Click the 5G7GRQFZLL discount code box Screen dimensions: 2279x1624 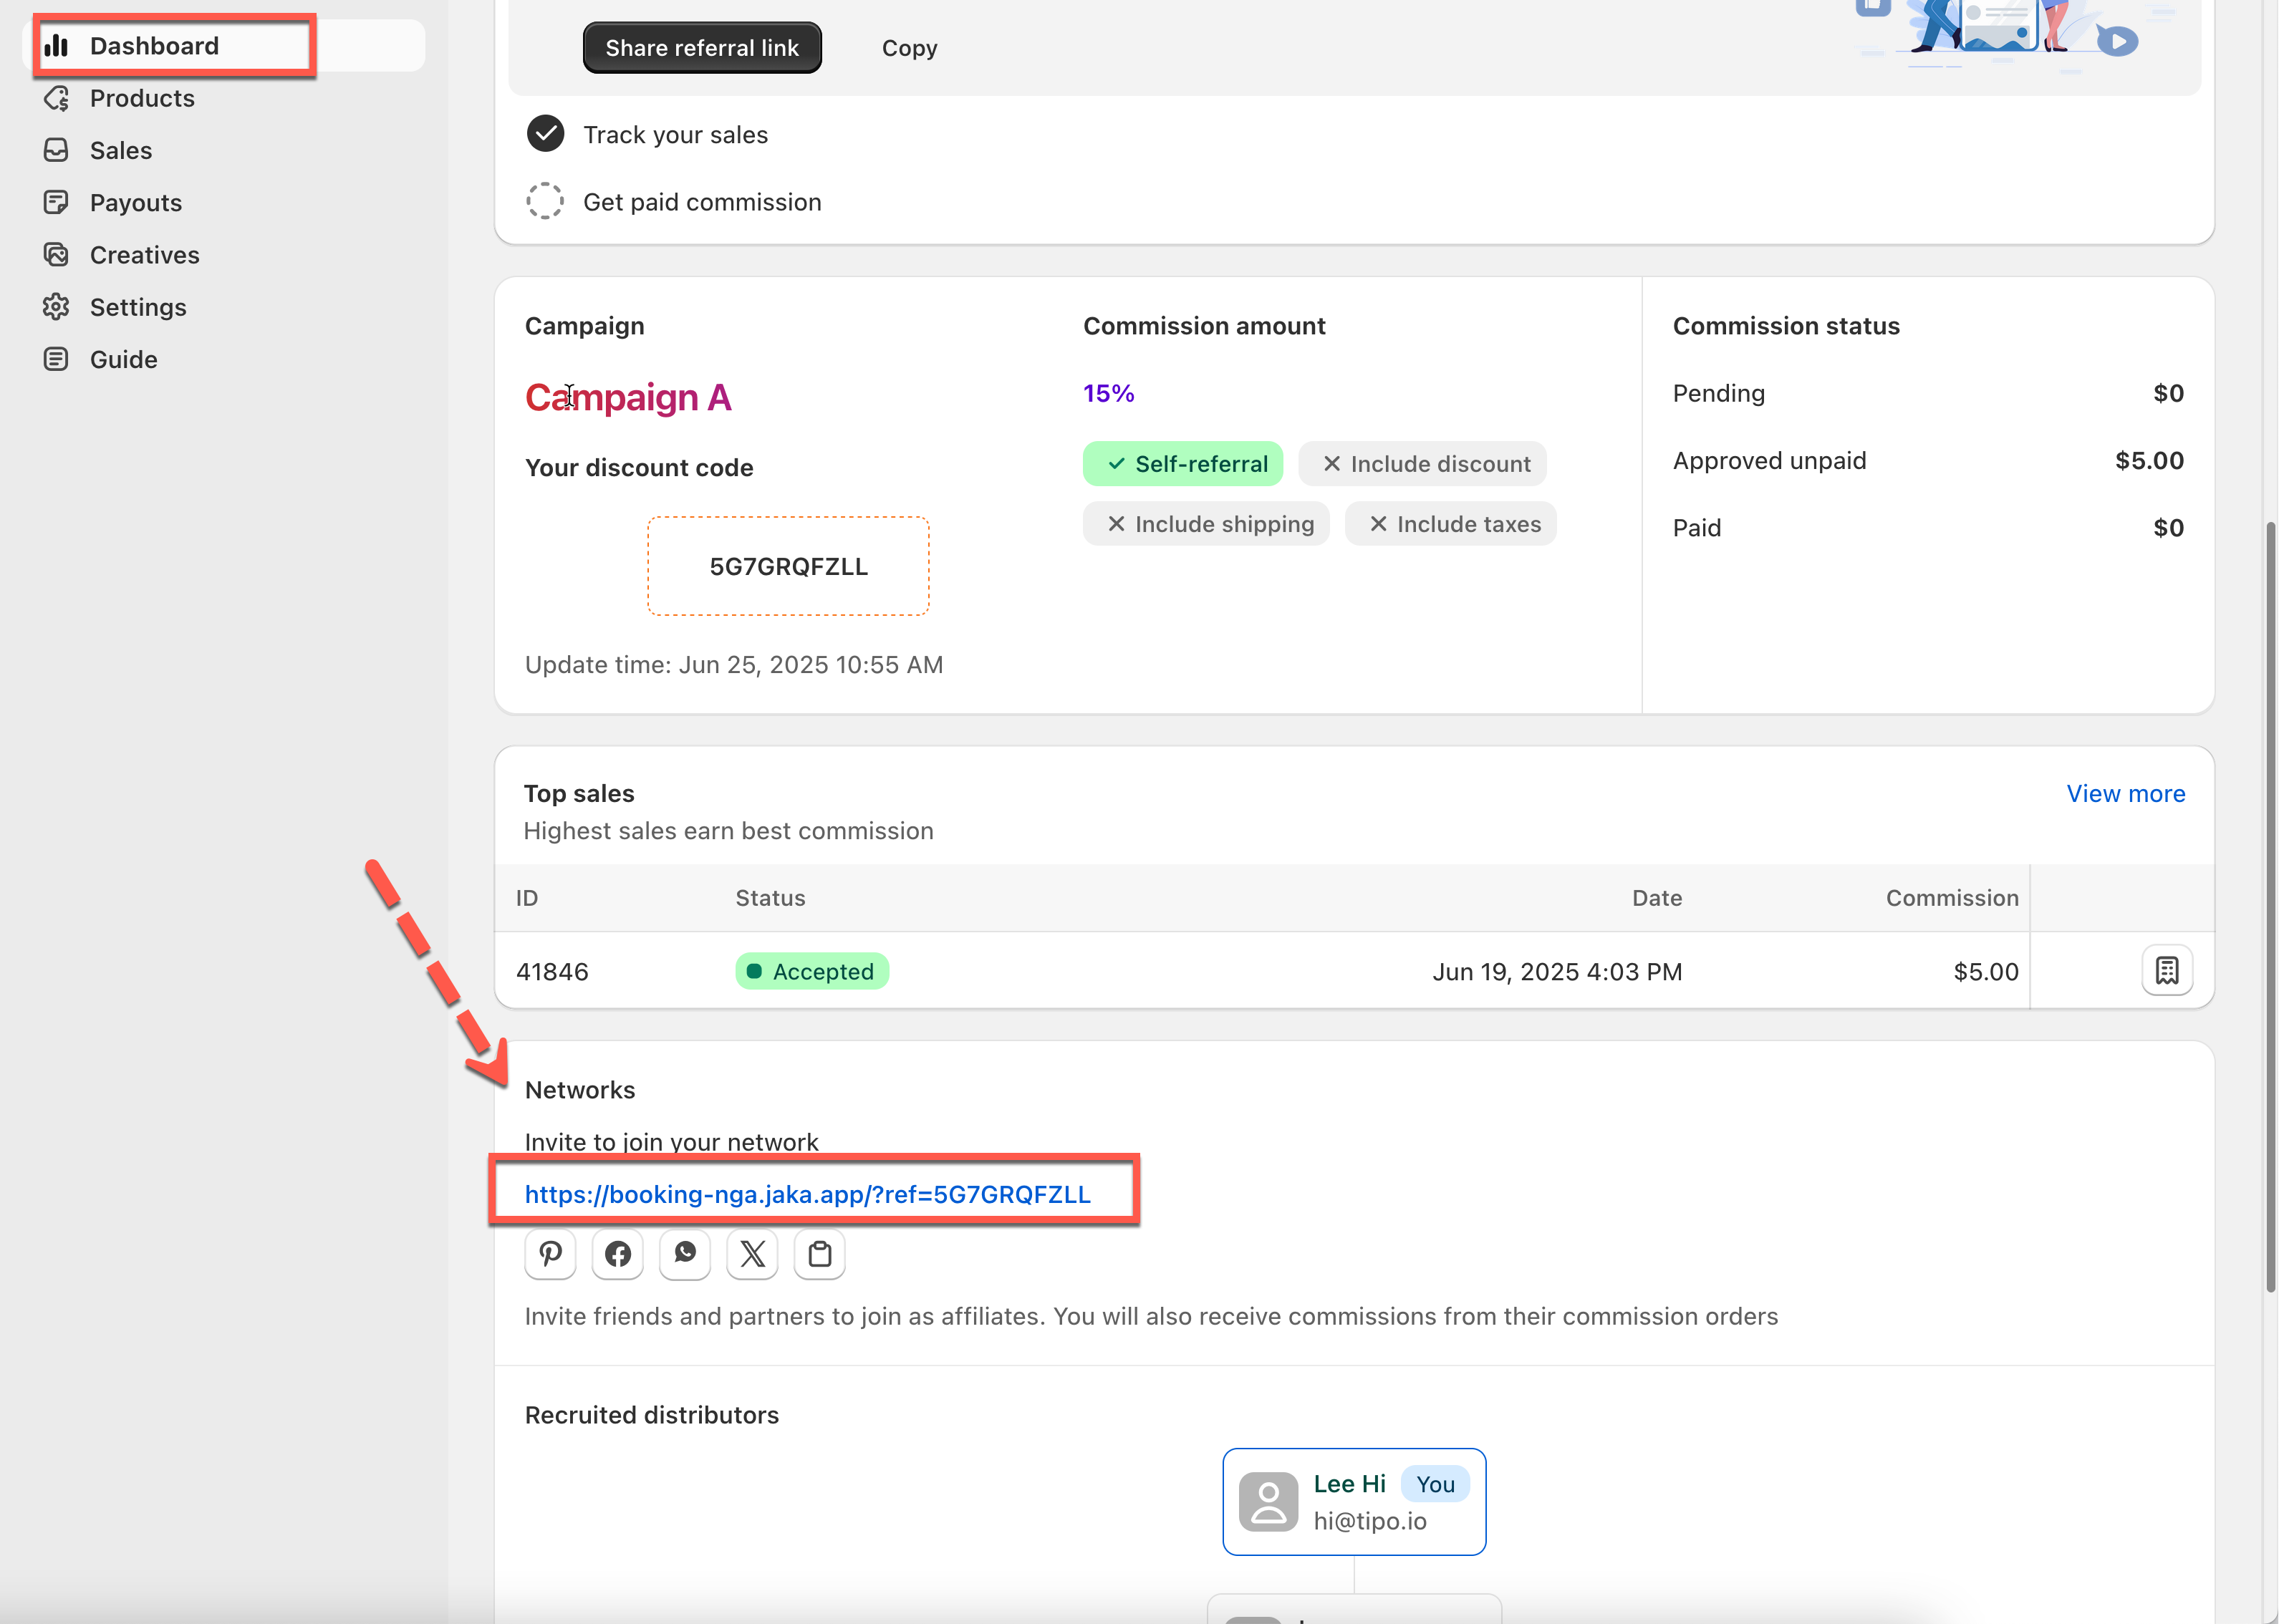coord(788,566)
